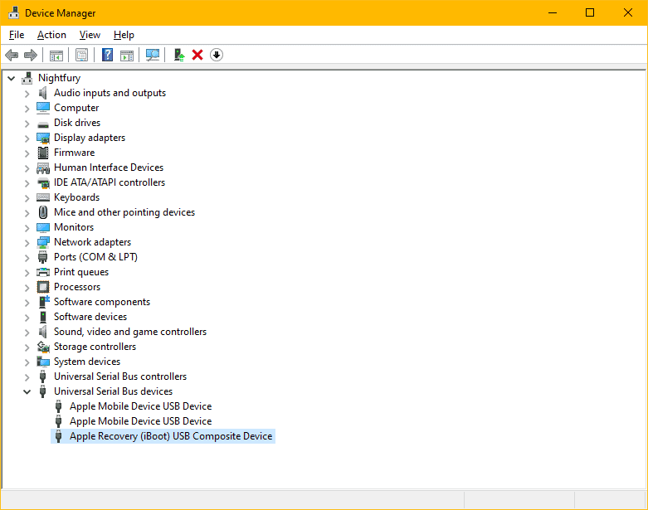Screen dimensions: 648x510
Task: Expand Sound, video and game controllers chevron
Action: click(x=27, y=332)
